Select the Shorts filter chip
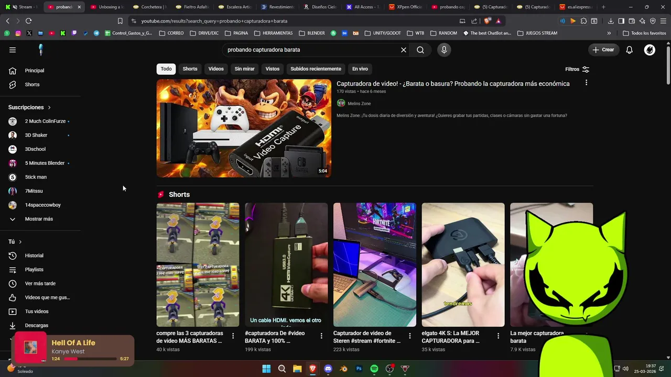The image size is (671, 377). 190,69
